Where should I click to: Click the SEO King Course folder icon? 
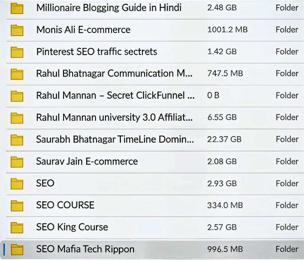[17, 228]
